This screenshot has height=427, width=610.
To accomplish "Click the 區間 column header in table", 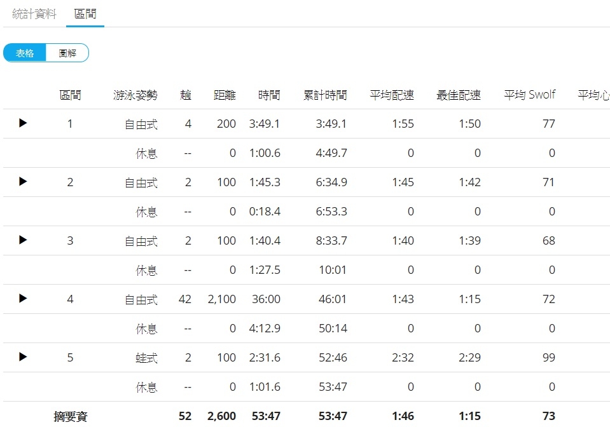I will coord(70,95).
